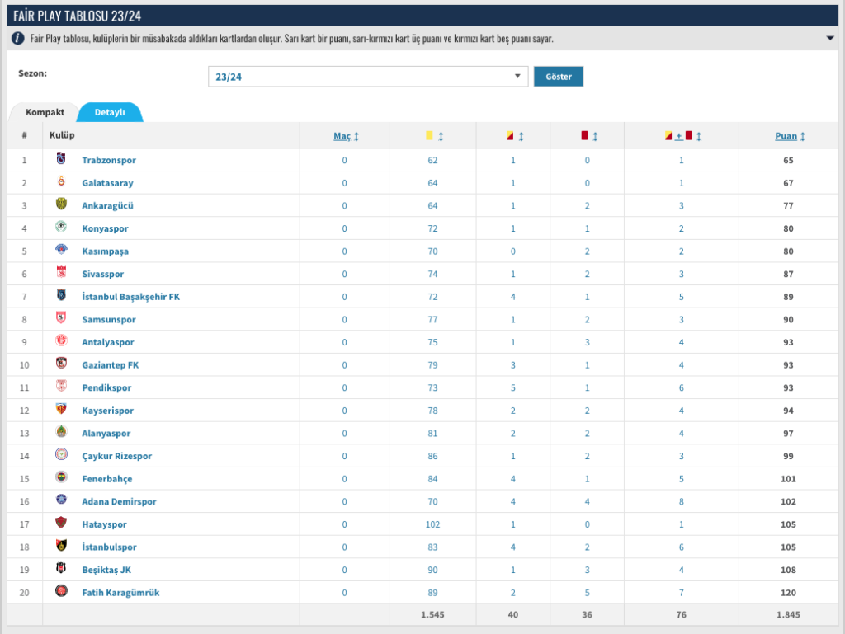Click the Pendikspor club crest icon

click(x=61, y=386)
